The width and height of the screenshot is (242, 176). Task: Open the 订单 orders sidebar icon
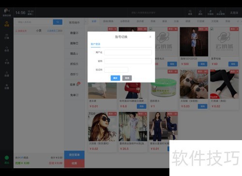pos(7,36)
